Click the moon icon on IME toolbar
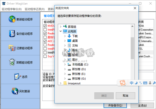This screenshot has height=109, width=156. click(136, 83)
